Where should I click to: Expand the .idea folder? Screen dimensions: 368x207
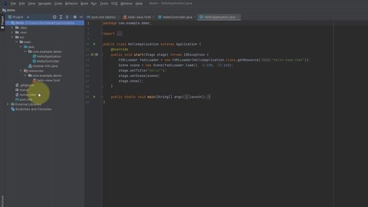pyautogui.click(x=12, y=28)
